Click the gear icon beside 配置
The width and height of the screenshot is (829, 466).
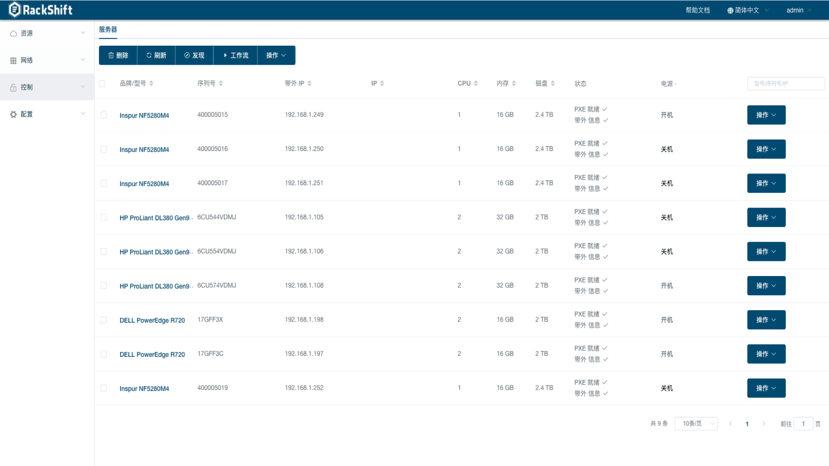tap(13, 114)
